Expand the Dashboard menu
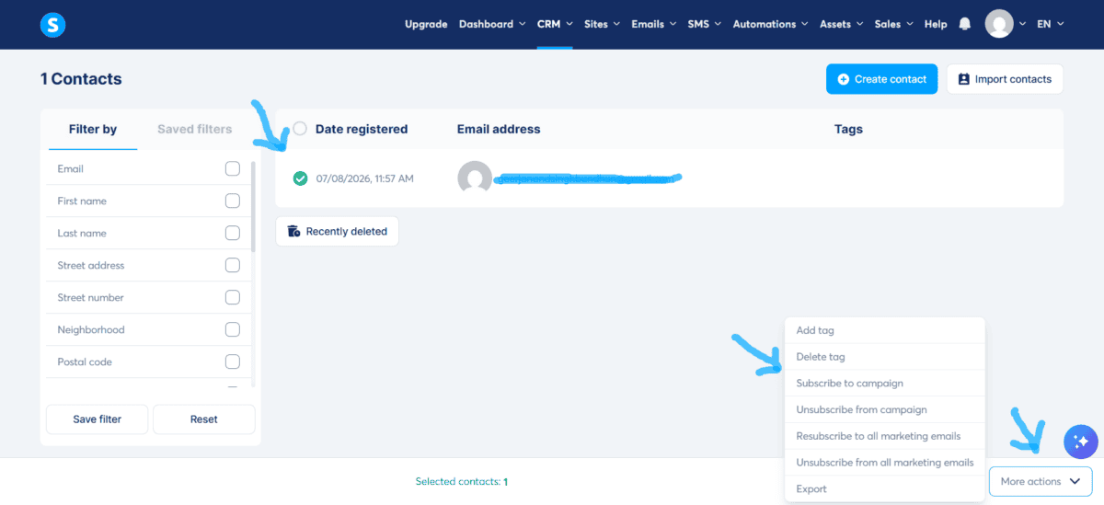This screenshot has height=505, width=1104. [x=492, y=24]
